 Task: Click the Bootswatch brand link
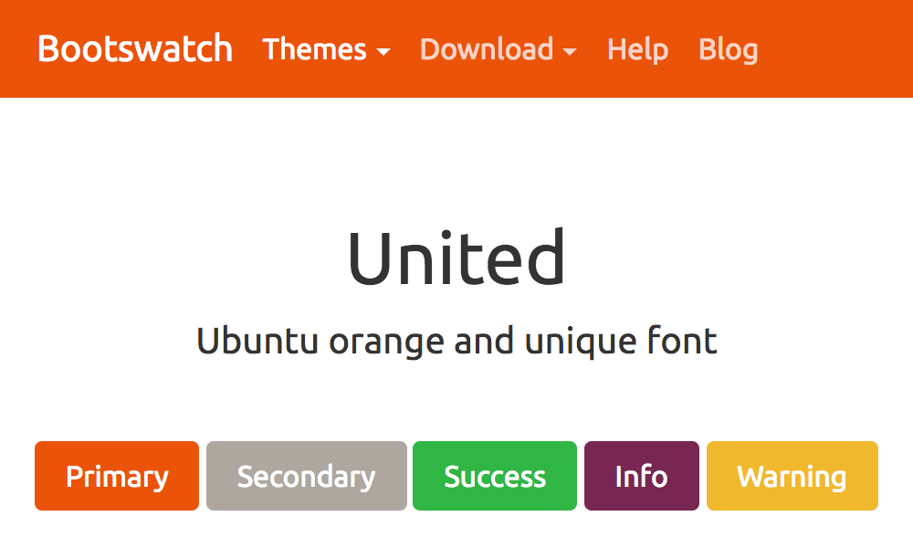[x=134, y=49]
